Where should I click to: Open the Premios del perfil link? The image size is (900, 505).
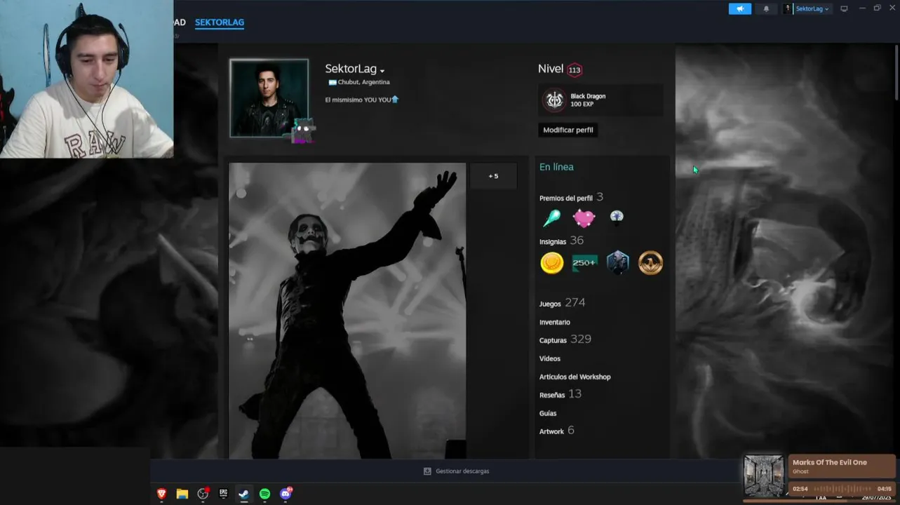pos(566,198)
